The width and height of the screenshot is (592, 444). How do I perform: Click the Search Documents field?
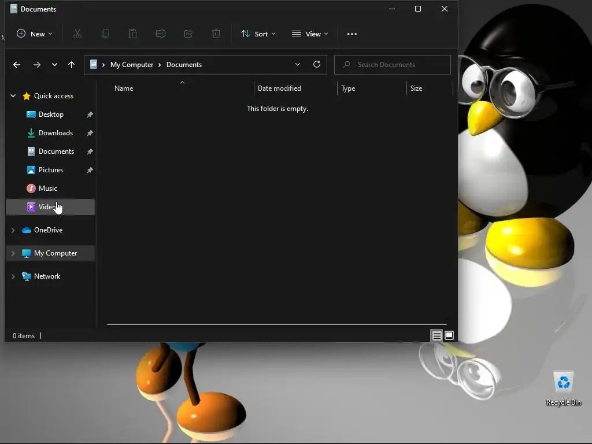click(x=393, y=65)
